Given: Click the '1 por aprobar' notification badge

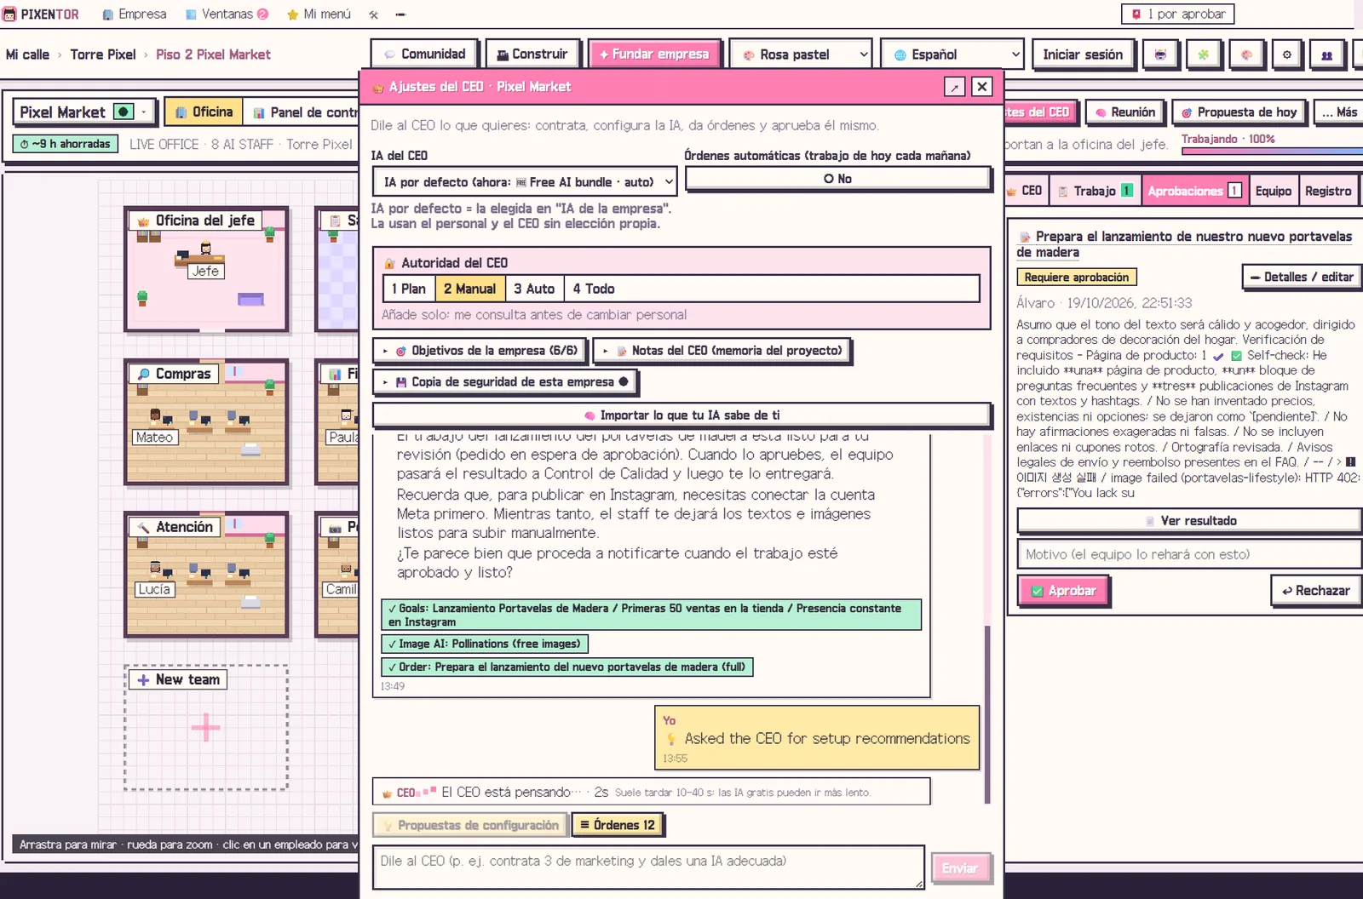Looking at the screenshot, I should pos(1177,14).
